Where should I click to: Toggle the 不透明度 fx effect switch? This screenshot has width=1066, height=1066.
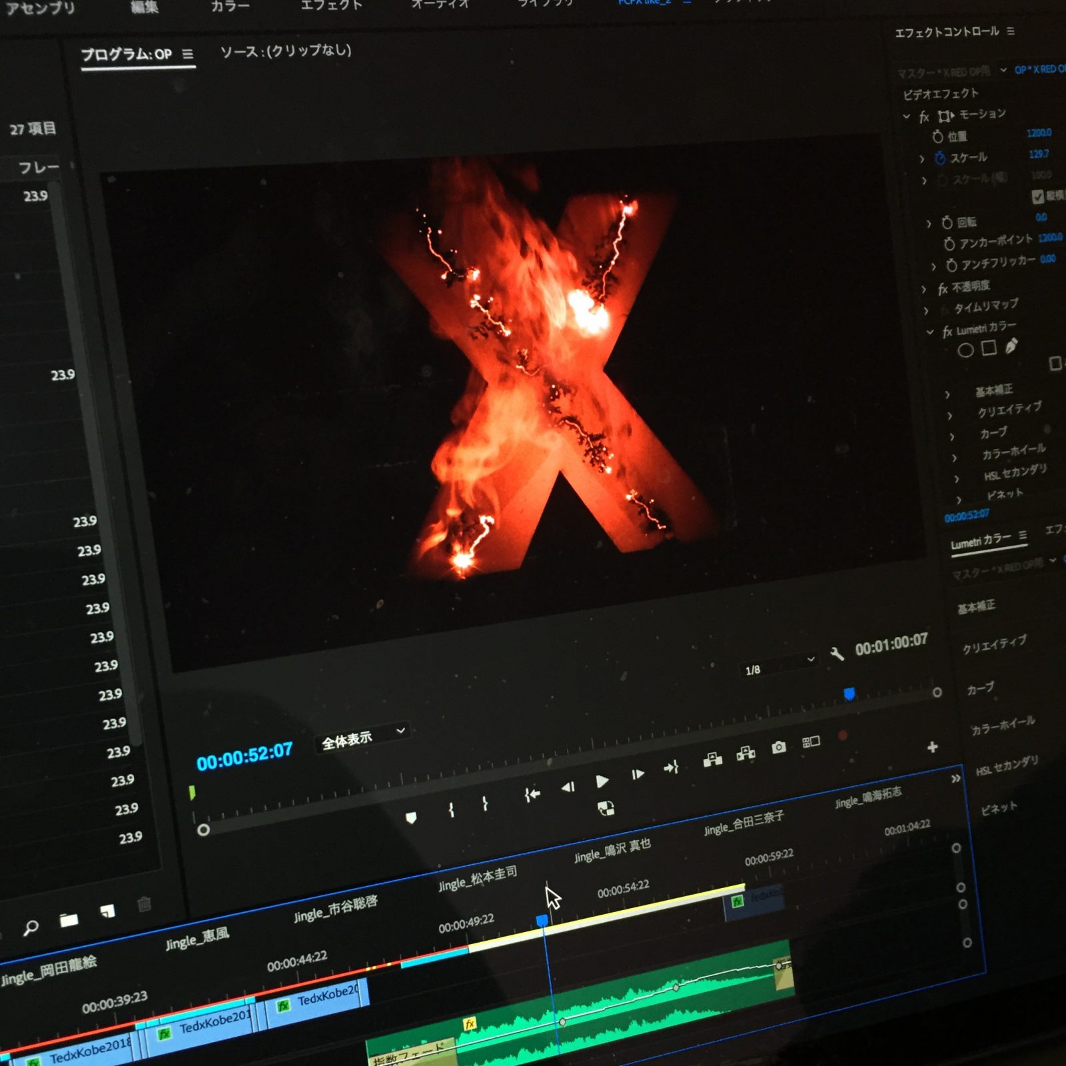pyautogui.click(x=943, y=289)
